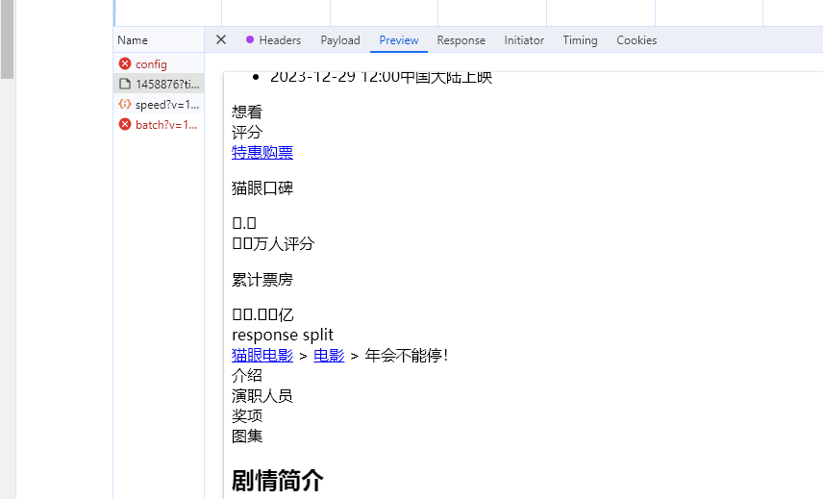Close the request details panel
Screen dimensions: 823x499
coord(221,39)
